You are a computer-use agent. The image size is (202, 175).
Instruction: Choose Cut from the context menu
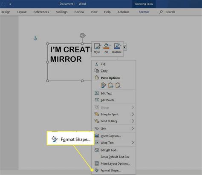point(114,64)
